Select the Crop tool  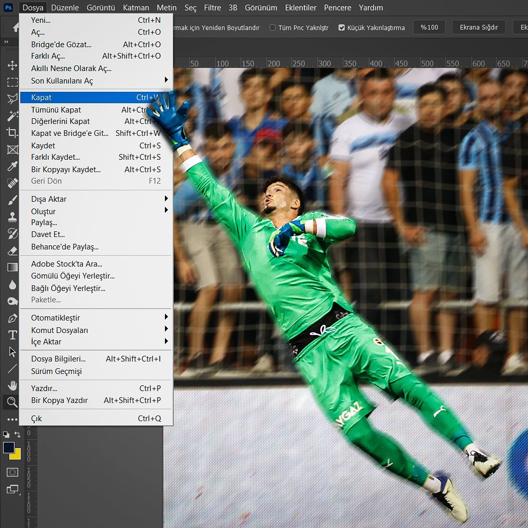point(12,133)
